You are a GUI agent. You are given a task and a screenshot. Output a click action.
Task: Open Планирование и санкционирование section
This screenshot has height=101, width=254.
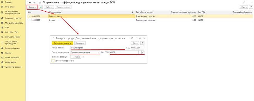pos(13,12)
